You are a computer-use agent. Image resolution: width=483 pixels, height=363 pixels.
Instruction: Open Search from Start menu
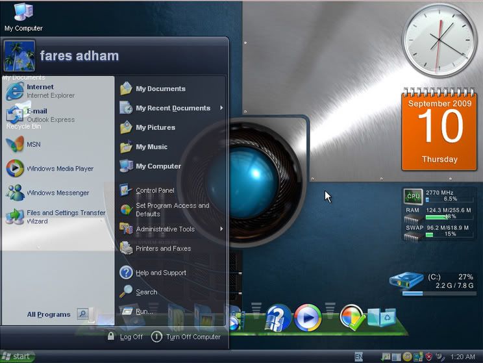point(171,292)
